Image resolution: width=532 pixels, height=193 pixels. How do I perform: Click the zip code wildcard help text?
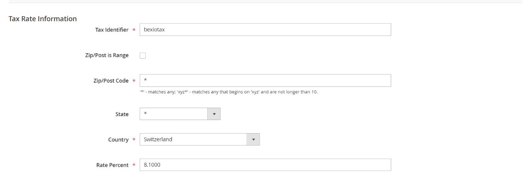tap(228, 92)
